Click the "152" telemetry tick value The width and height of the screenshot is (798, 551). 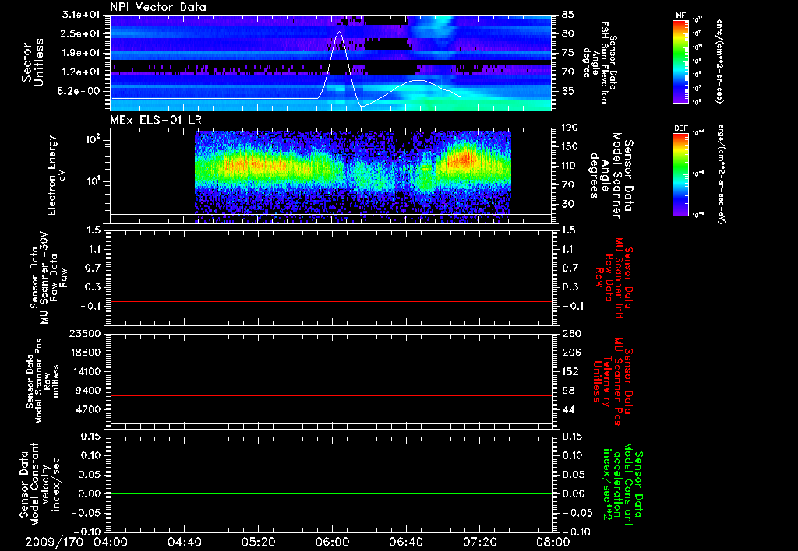coord(571,371)
